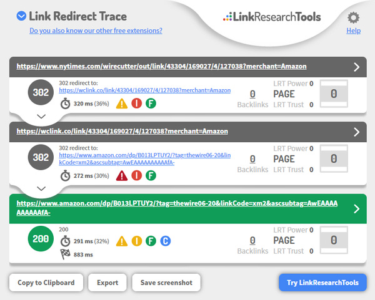The height and width of the screenshot is (300, 375).
Task: Collapse the chevron below the second 302 hop
Action: tap(41, 188)
